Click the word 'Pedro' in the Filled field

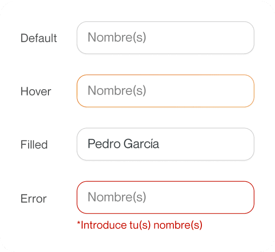point(104,143)
